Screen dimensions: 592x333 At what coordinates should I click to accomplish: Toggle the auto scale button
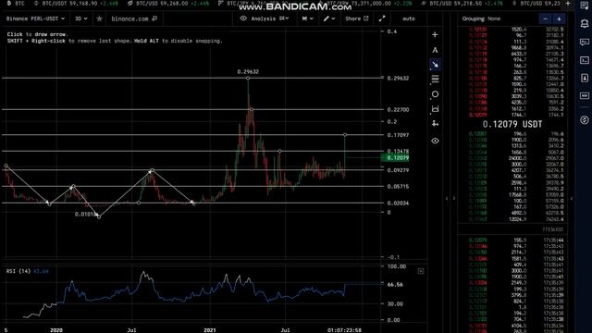tap(409, 18)
